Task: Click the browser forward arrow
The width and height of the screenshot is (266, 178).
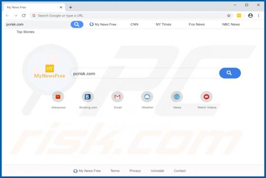Action: click(15, 16)
